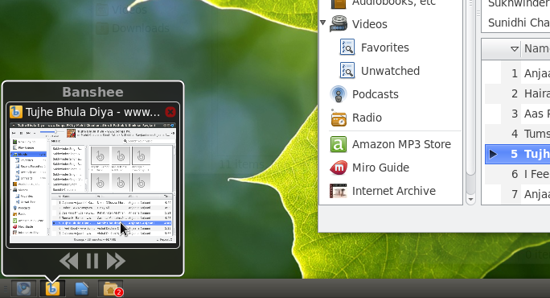
Task: Open the Internet Archive icon
Action: [x=339, y=191]
